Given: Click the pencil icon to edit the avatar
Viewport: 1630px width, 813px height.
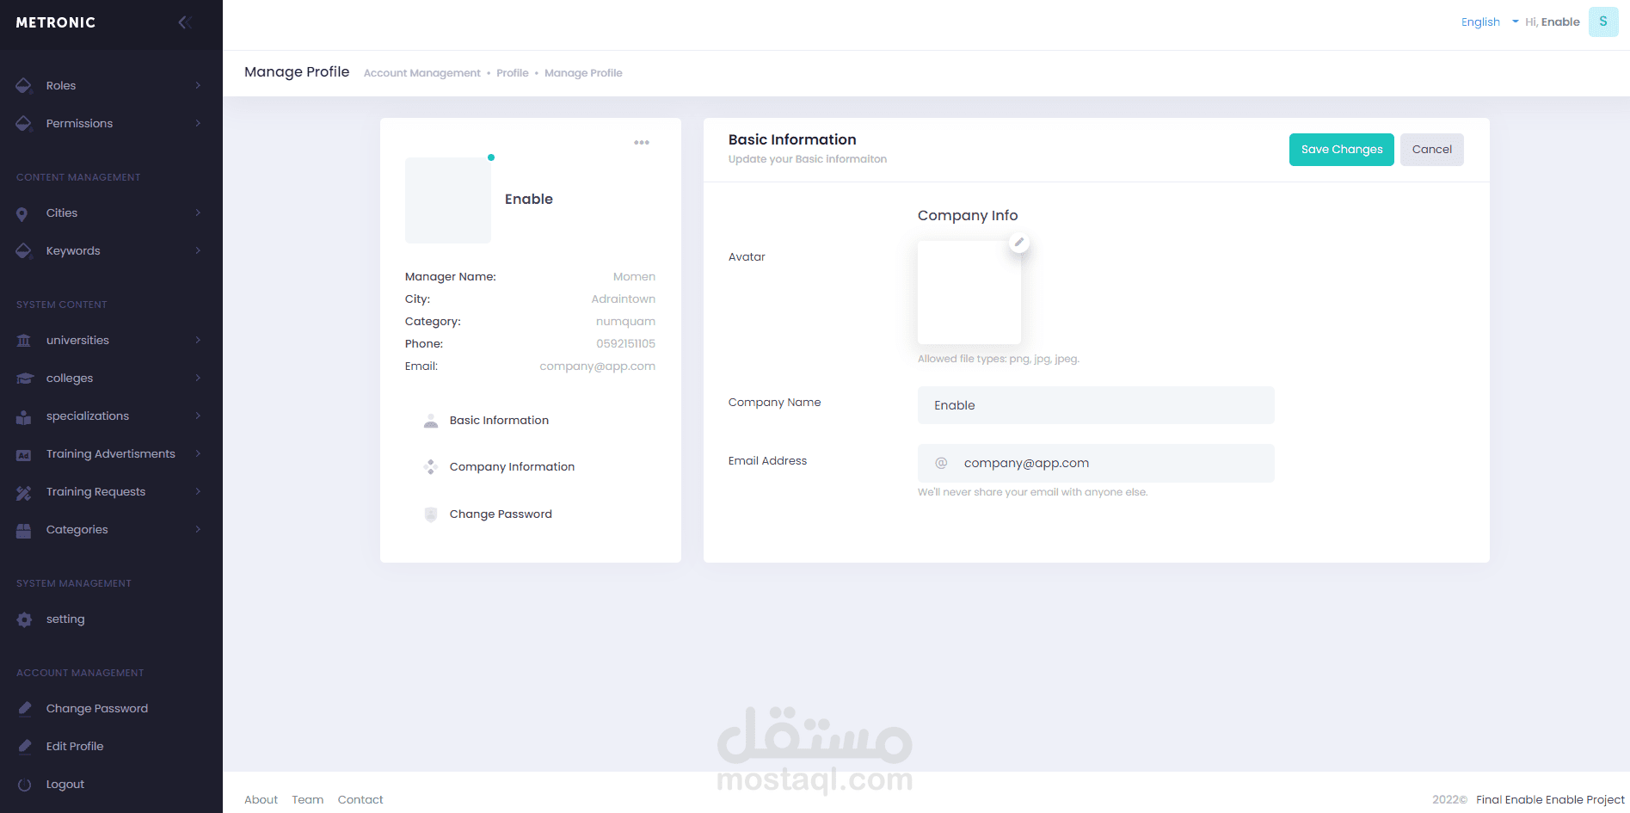Looking at the screenshot, I should pos(1018,243).
